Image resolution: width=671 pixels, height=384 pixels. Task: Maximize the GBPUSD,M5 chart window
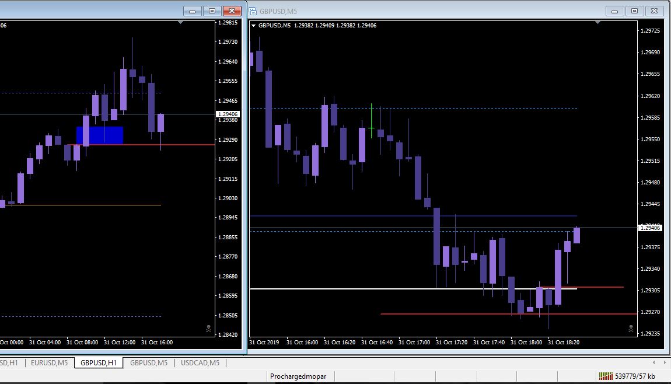(635, 11)
